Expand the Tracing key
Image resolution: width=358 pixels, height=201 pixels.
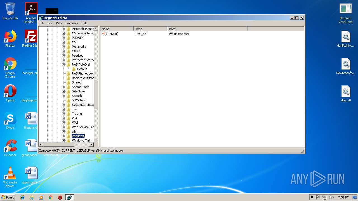(63, 114)
